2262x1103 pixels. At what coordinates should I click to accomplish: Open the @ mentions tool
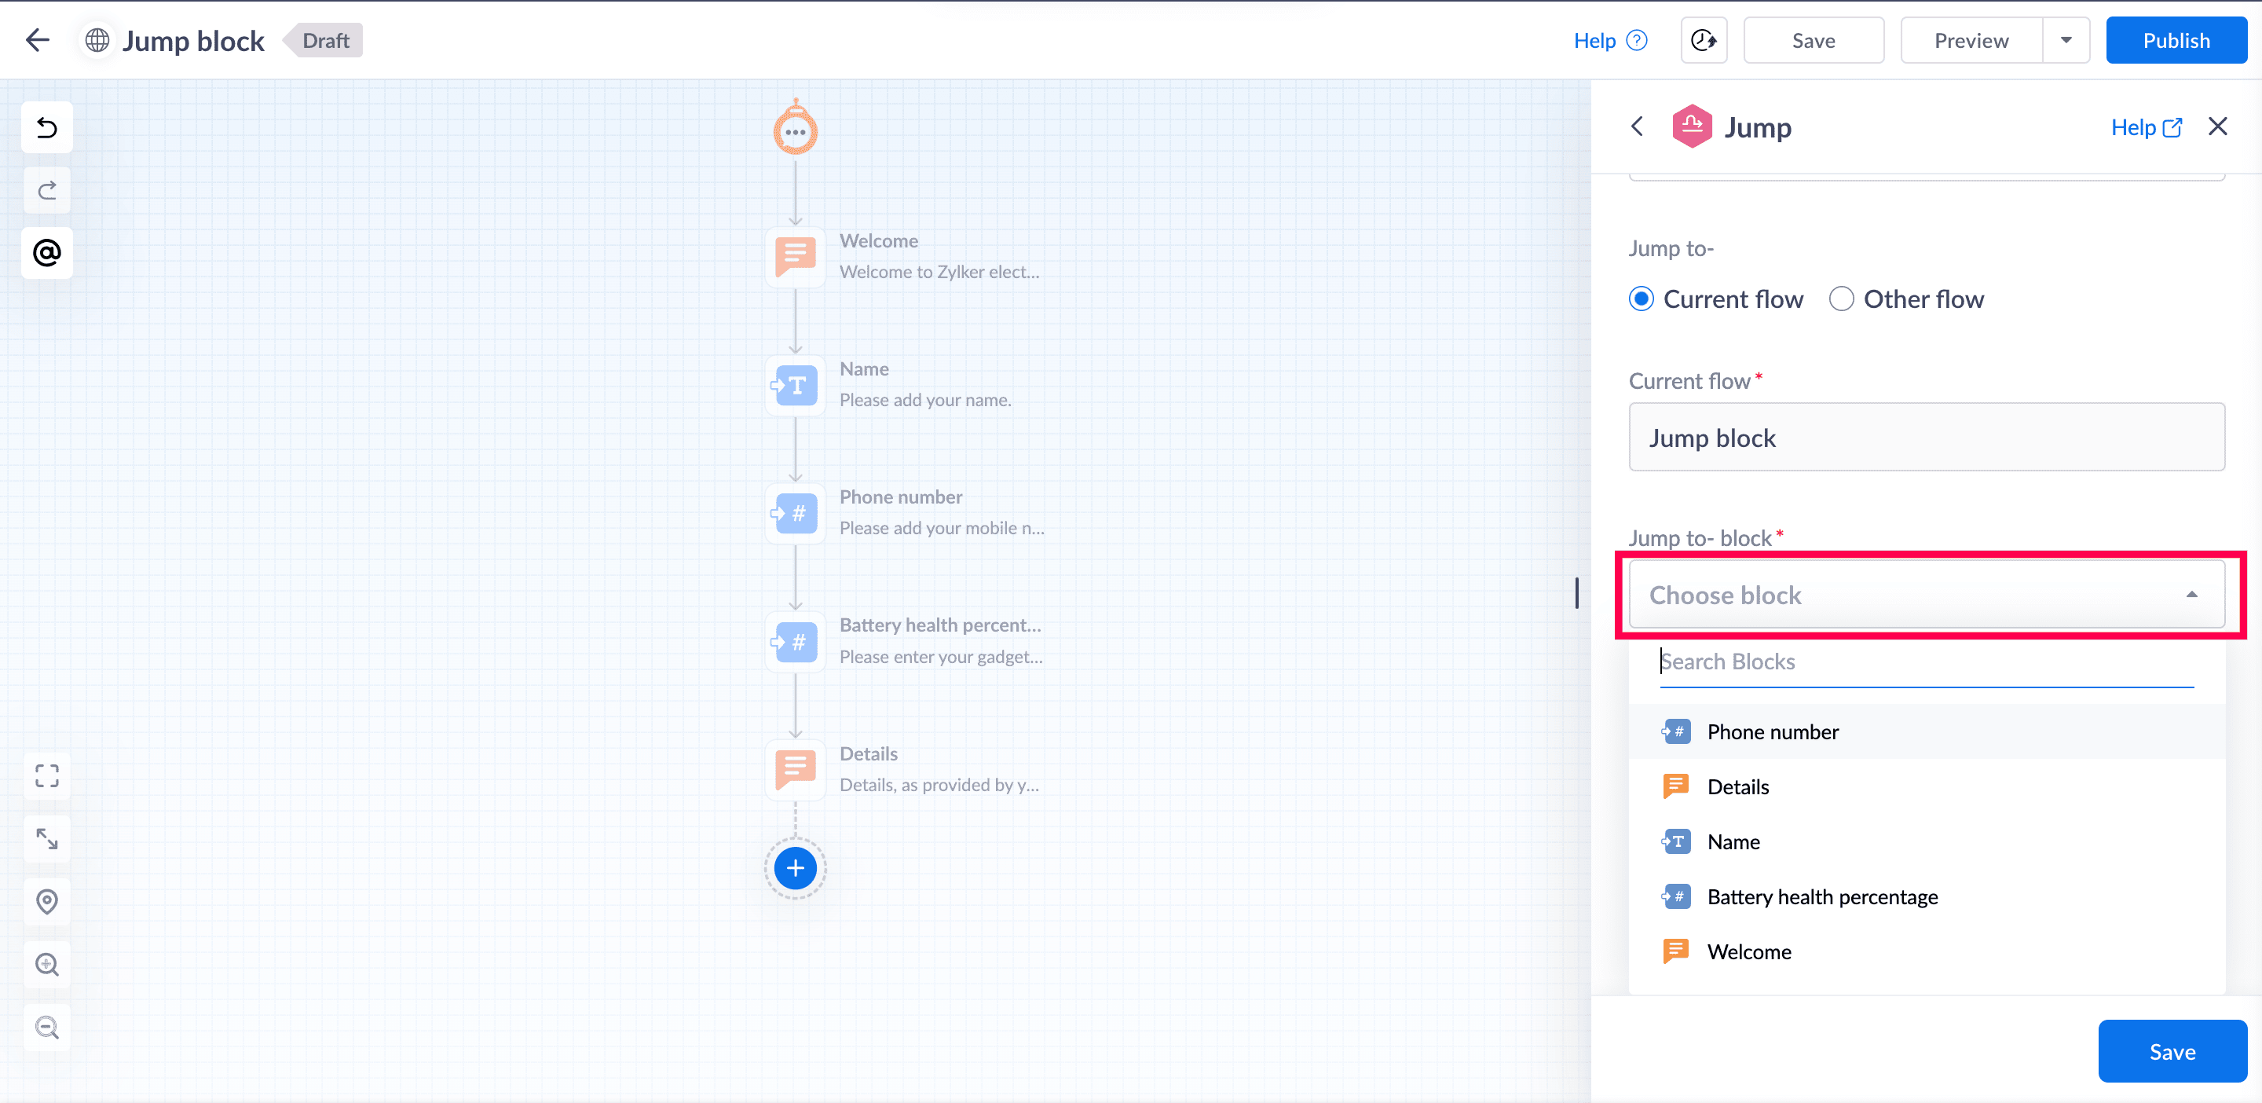pyautogui.click(x=46, y=254)
